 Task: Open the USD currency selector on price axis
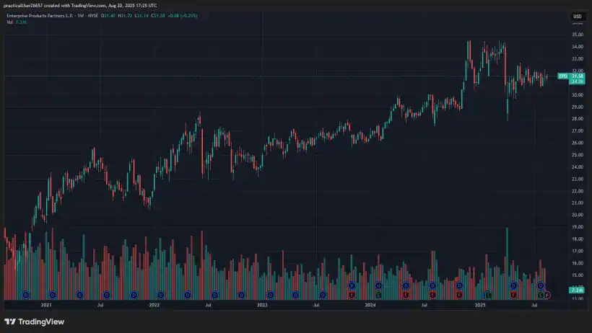[x=578, y=16]
